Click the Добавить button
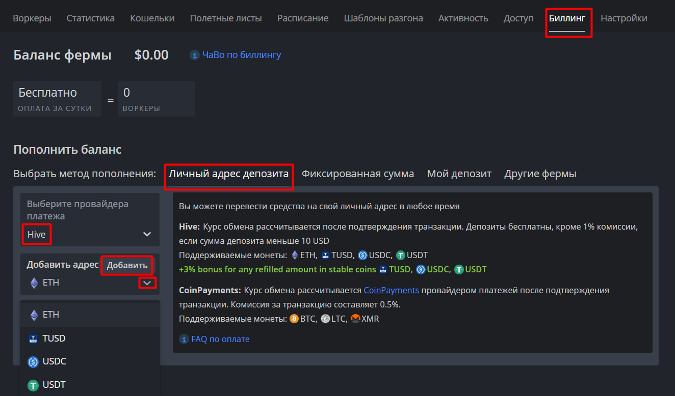 point(127,265)
